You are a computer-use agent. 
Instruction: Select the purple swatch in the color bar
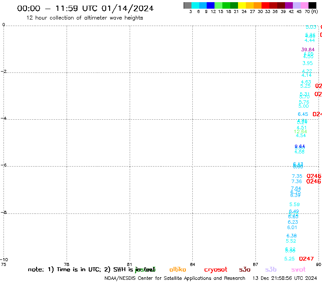click(x=289, y=5)
